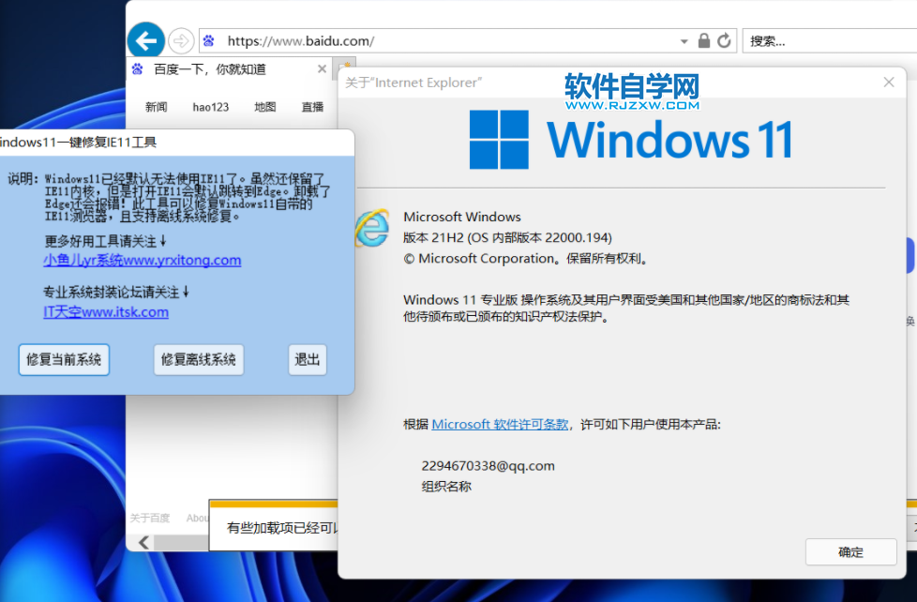Close the 百度一下 tab with its X
The width and height of the screenshot is (917, 602).
(x=322, y=69)
